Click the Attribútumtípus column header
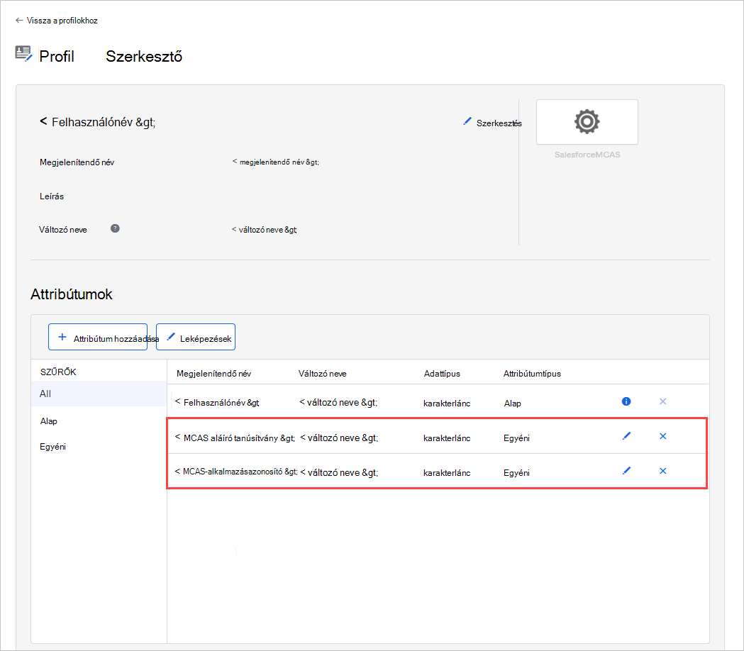Image resolution: width=744 pixels, height=651 pixels. pos(532,374)
